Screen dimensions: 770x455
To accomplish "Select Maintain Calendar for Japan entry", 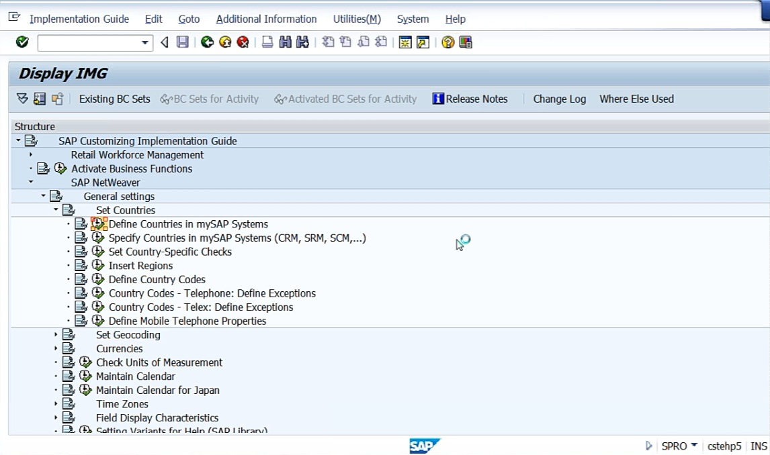I will [x=158, y=391].
